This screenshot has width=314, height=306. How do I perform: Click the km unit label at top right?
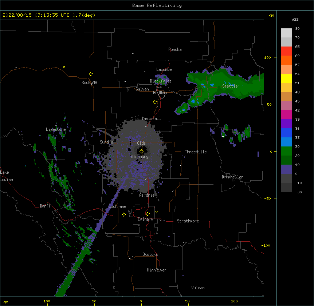(271, 15)
